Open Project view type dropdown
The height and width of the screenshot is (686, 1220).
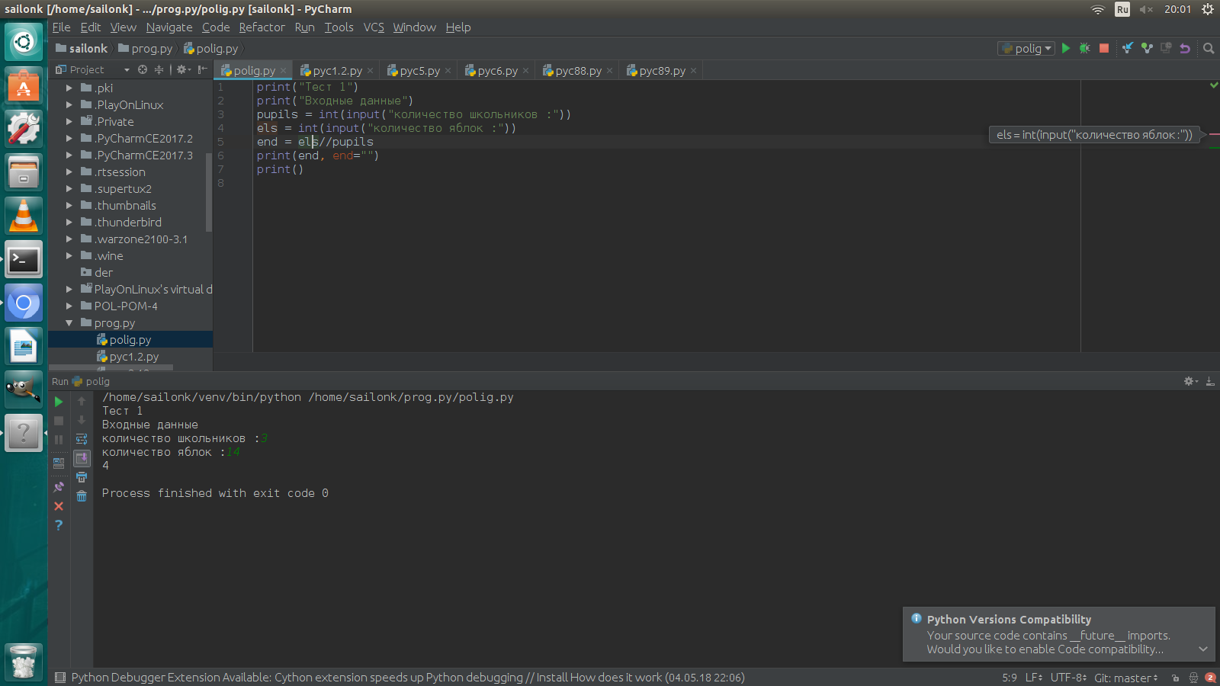127,69
